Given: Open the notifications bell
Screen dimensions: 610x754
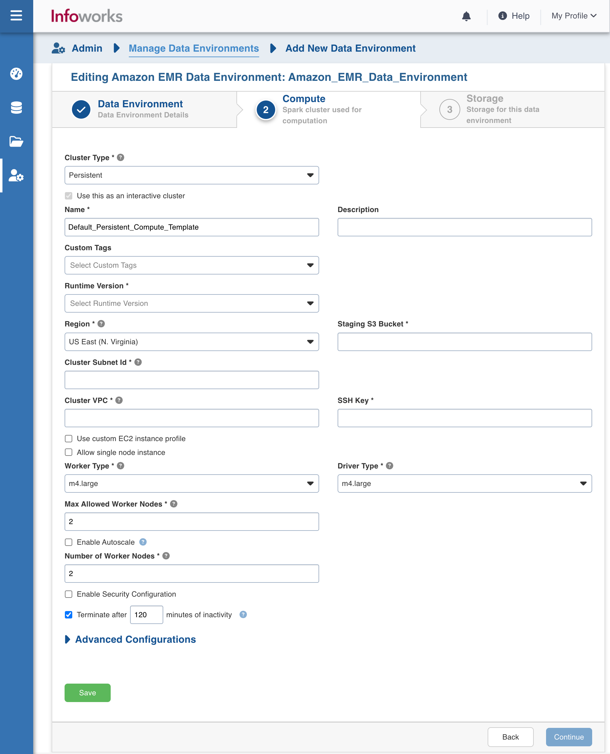Looking at the screenshot, I should pos(466,16).
